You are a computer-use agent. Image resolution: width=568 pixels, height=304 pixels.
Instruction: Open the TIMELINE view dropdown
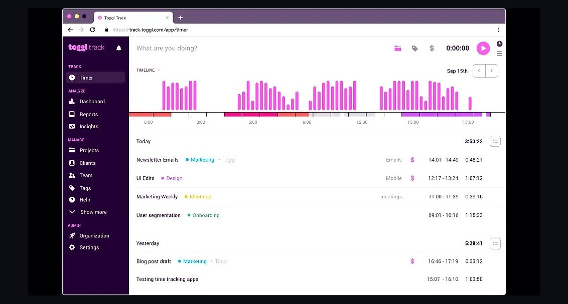click(x=148, y=70)
